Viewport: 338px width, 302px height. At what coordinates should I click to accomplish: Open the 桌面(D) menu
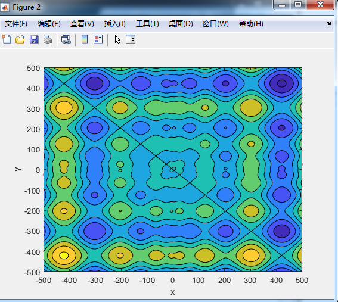click(181, 24)
